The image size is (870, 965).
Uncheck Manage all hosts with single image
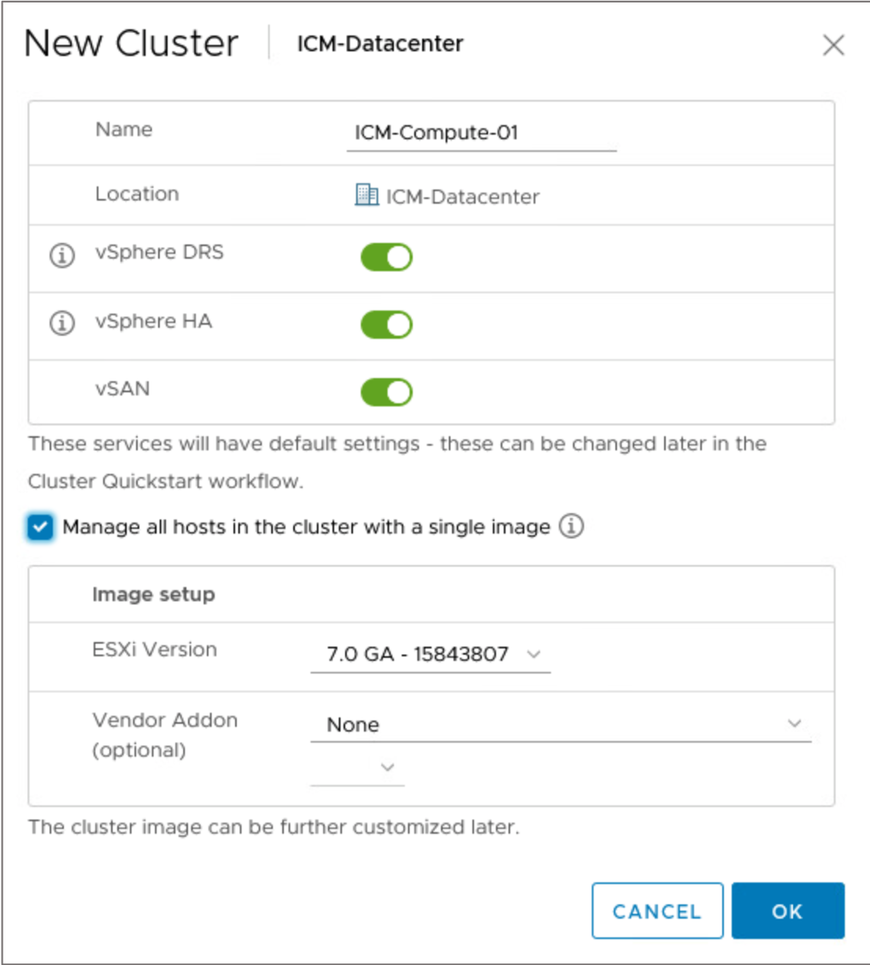pos(40,527)
